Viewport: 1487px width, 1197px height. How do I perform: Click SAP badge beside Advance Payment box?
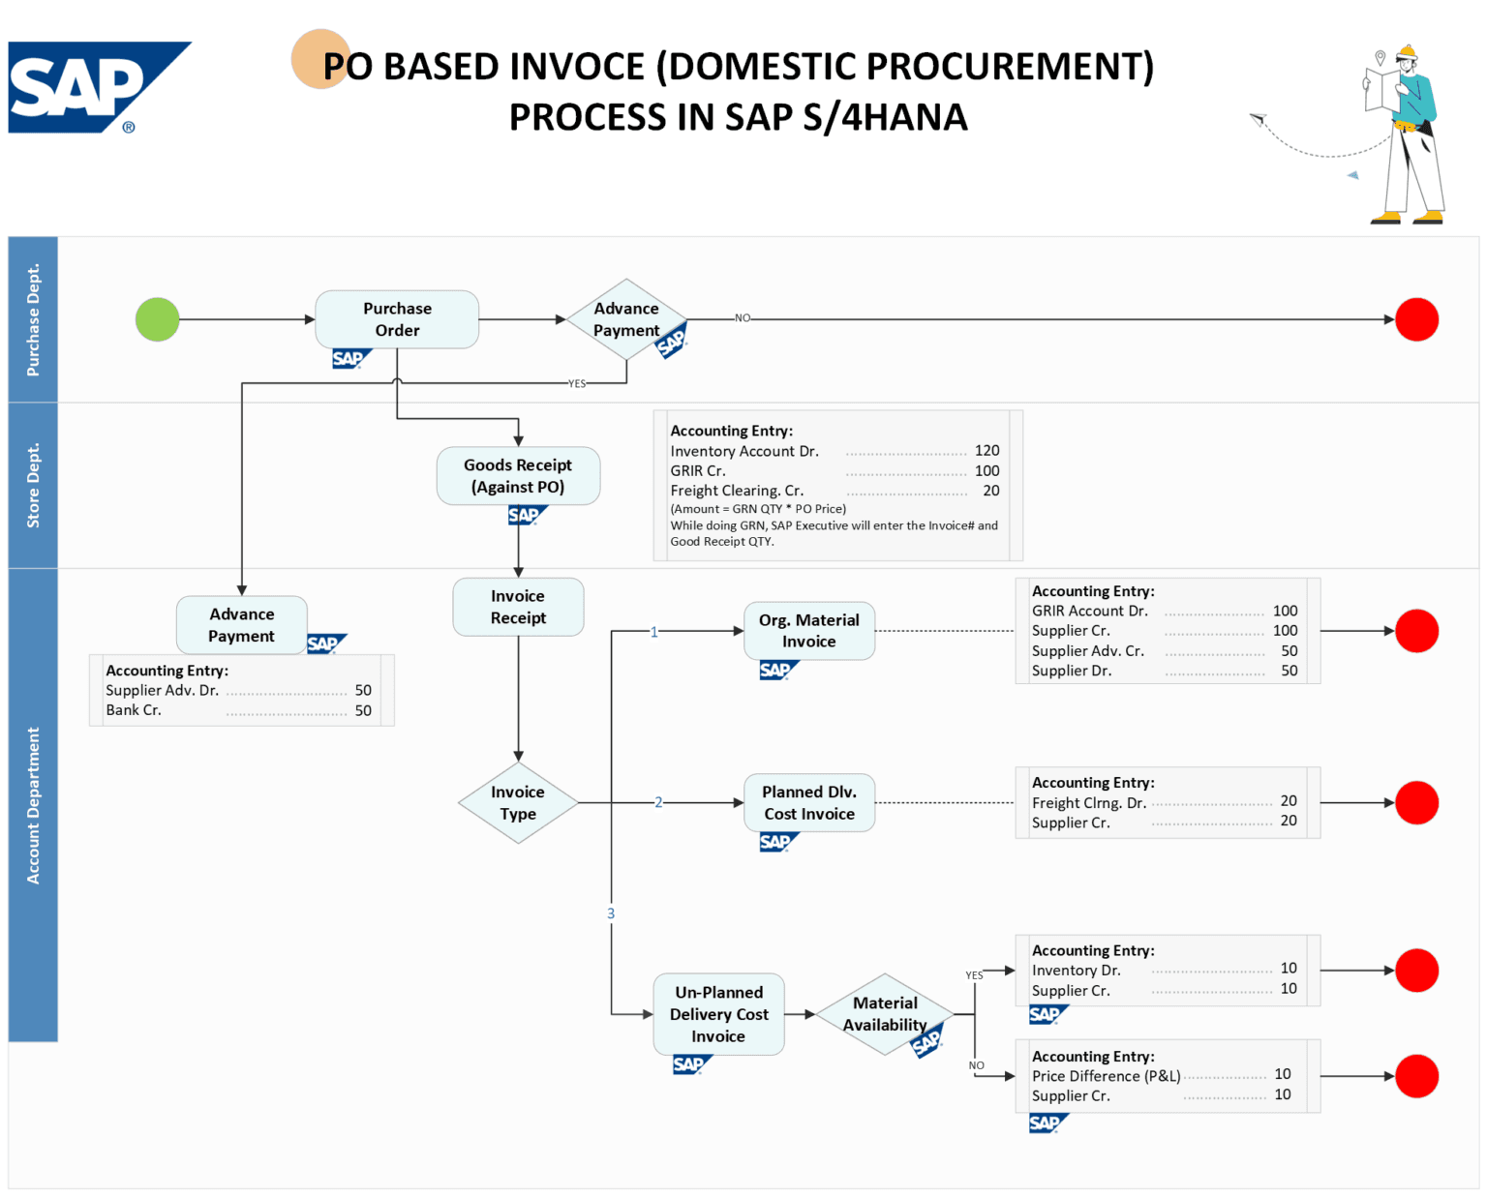(x=326, y=643)
